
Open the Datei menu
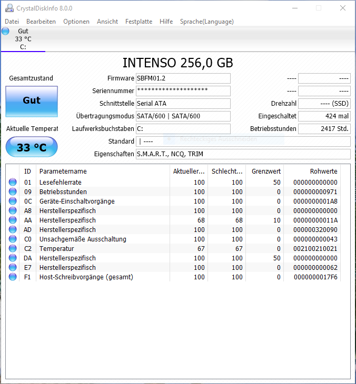pos(12,22)
